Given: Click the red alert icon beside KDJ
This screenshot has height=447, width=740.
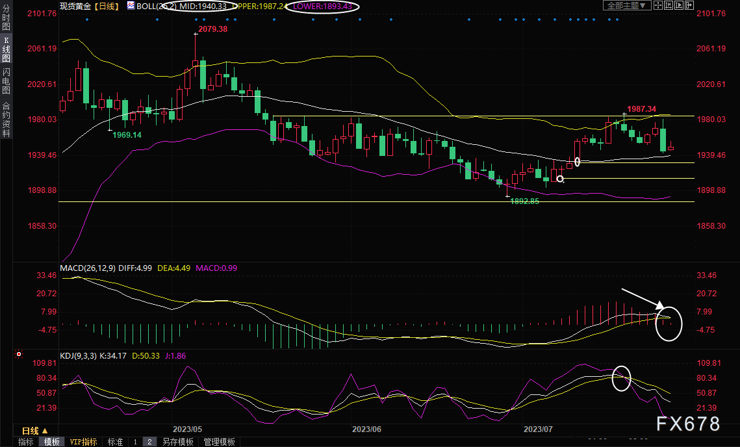Looking at the screenshot, I should pos(19,354).
